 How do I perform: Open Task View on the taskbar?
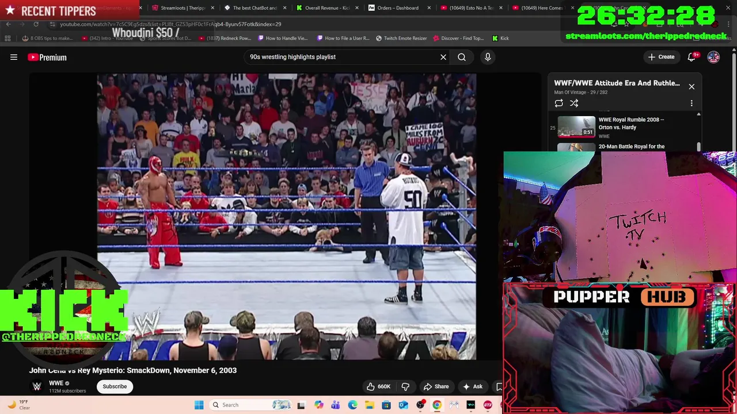pyautogui.click(x=301, y=405)
